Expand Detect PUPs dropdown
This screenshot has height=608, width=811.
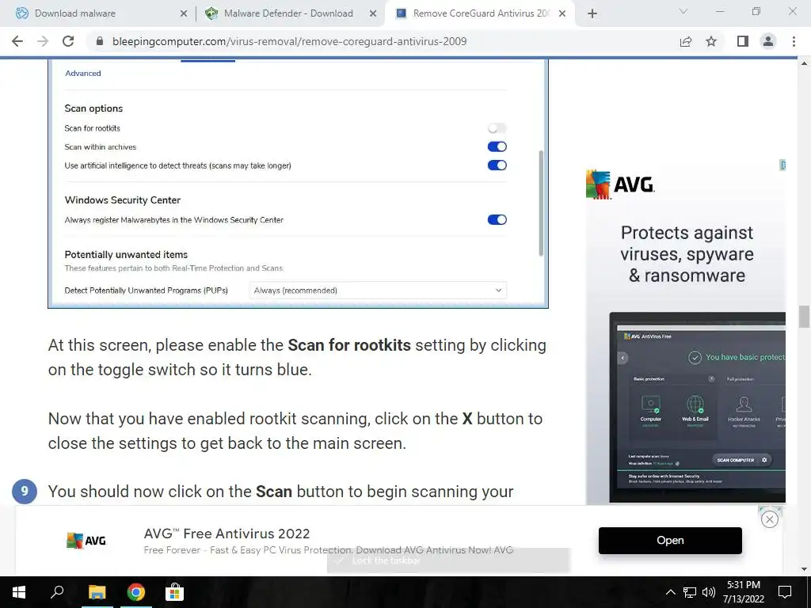[378, 290]
